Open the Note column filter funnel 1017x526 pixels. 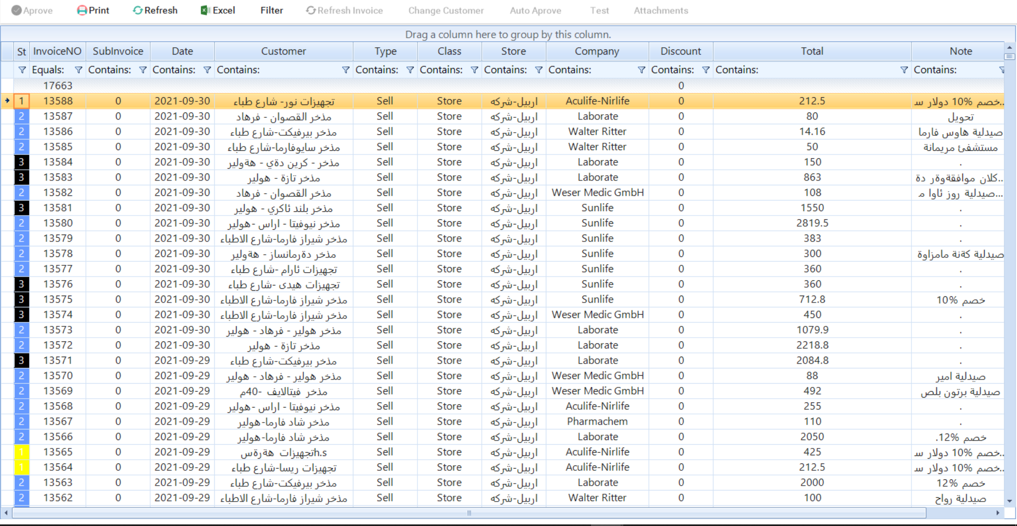click(x=1002, y=70)
